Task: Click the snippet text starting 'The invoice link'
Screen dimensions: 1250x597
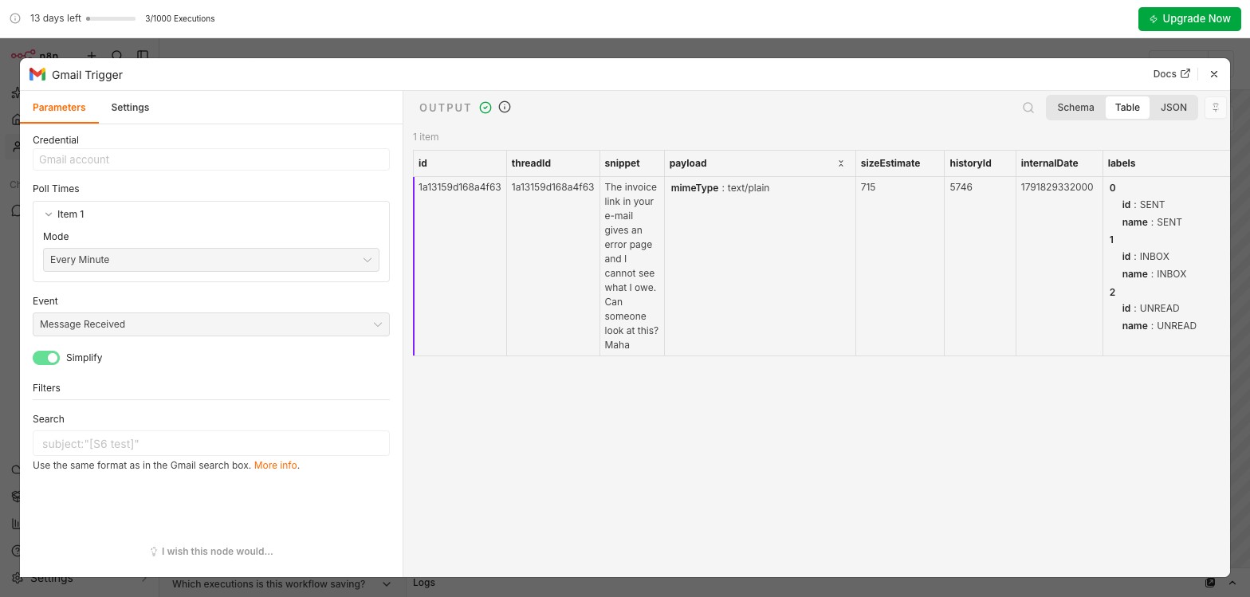Action: 631,266
